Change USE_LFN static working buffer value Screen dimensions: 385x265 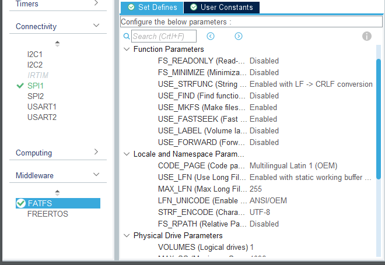[310, 177]
